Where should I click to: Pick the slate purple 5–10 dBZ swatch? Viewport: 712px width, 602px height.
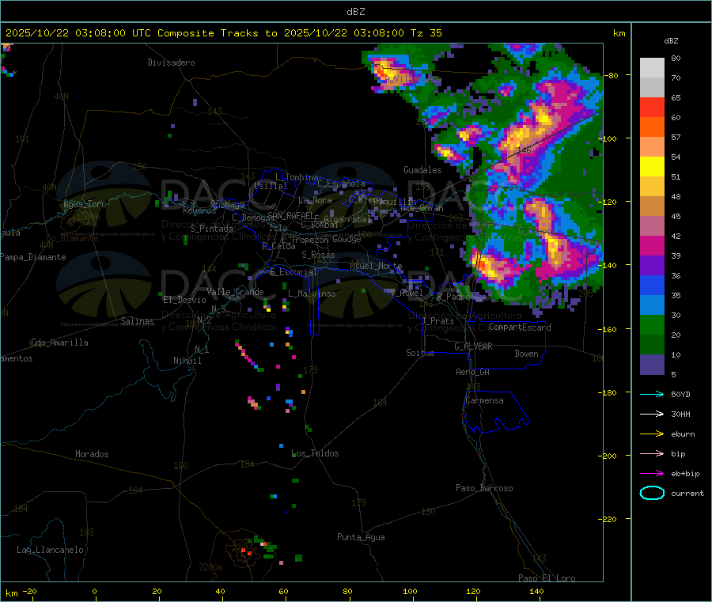coord(652,365)
